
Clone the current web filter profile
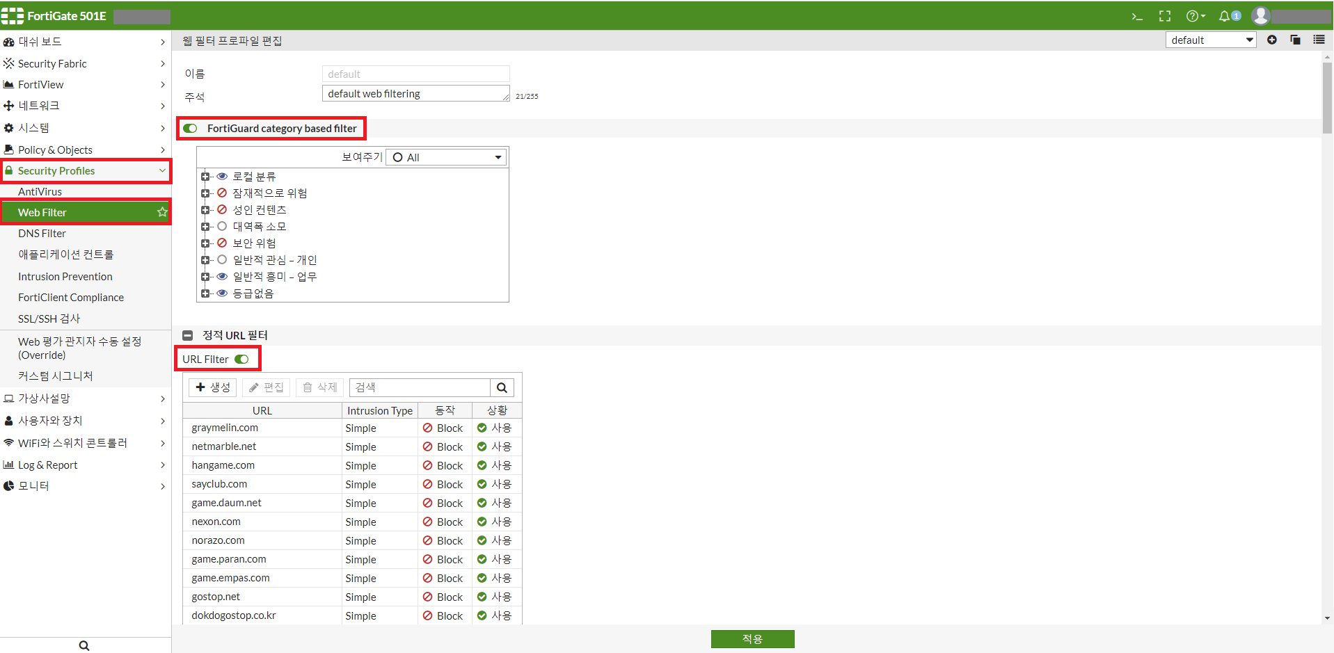coord(1295,40)
